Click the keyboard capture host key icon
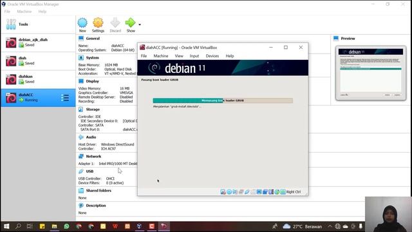The image size is (412, 232). tap(283, 192)
